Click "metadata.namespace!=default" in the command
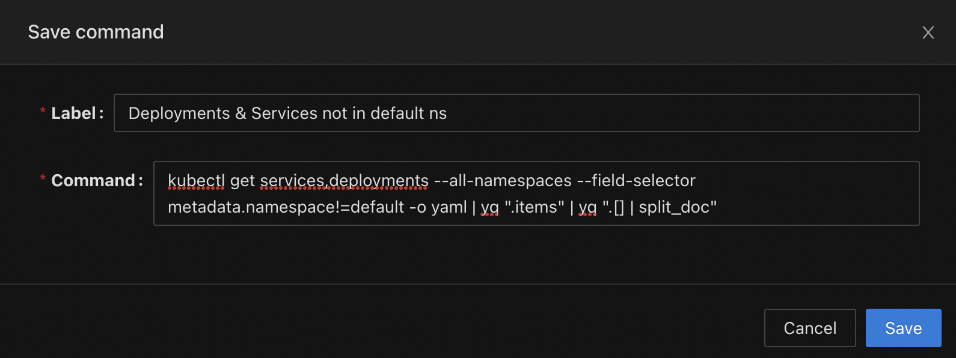This screenshot has width=956, height=358. [286, 207]
